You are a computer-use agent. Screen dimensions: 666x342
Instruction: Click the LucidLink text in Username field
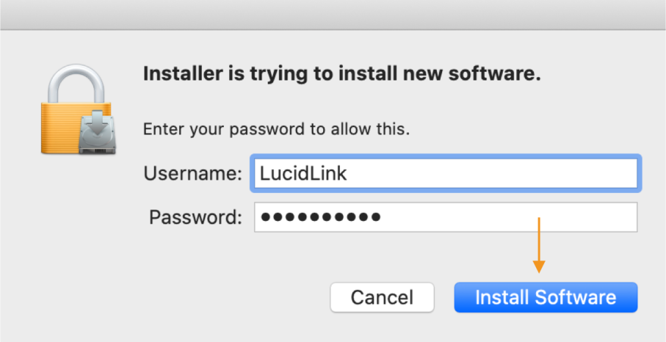[x=304, y=174]
